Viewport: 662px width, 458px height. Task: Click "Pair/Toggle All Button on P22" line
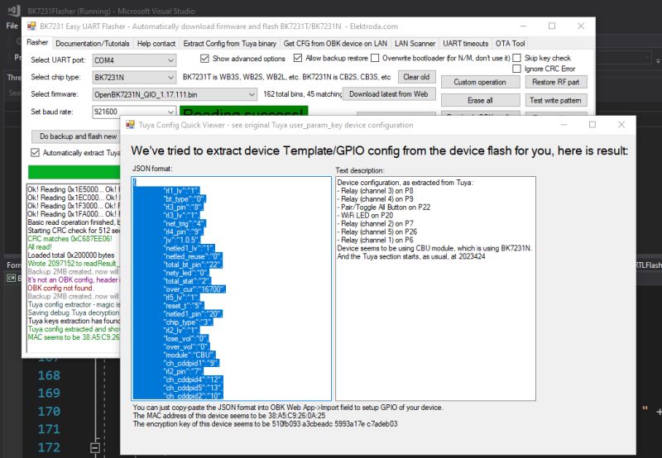[x=384, y=207]
